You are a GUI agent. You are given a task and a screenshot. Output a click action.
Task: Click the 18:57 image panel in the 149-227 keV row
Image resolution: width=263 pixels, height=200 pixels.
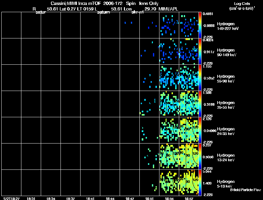coord(189,25)
